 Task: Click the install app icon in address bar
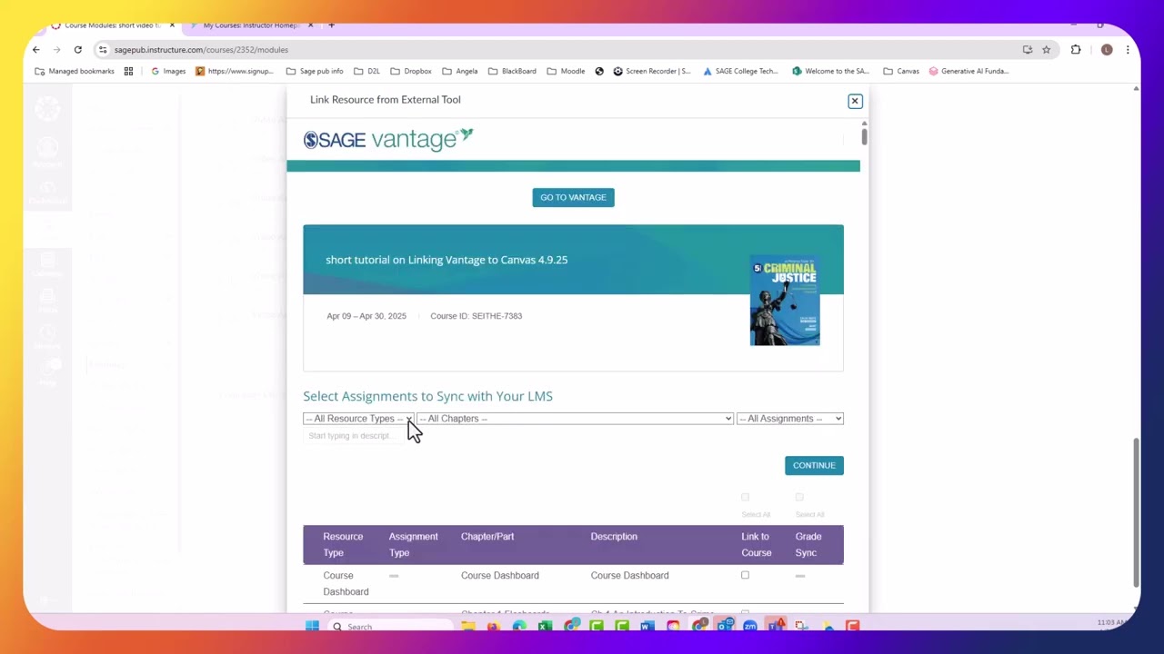click(x=1028, y=50)
